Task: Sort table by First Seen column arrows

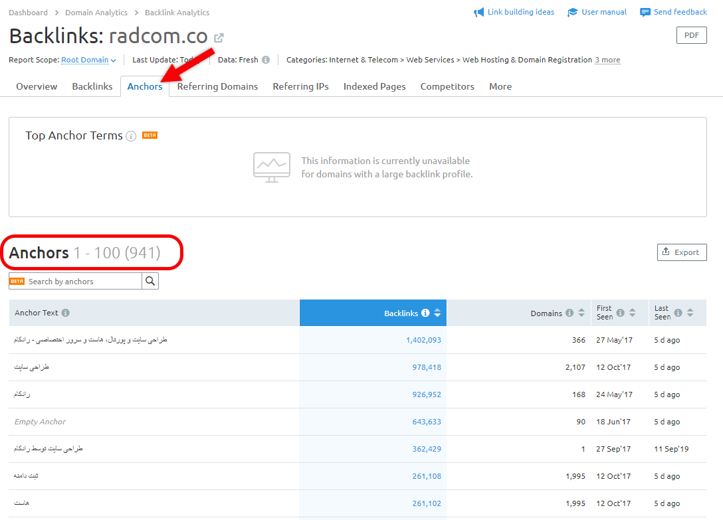Action: click(x=633, y=313)
